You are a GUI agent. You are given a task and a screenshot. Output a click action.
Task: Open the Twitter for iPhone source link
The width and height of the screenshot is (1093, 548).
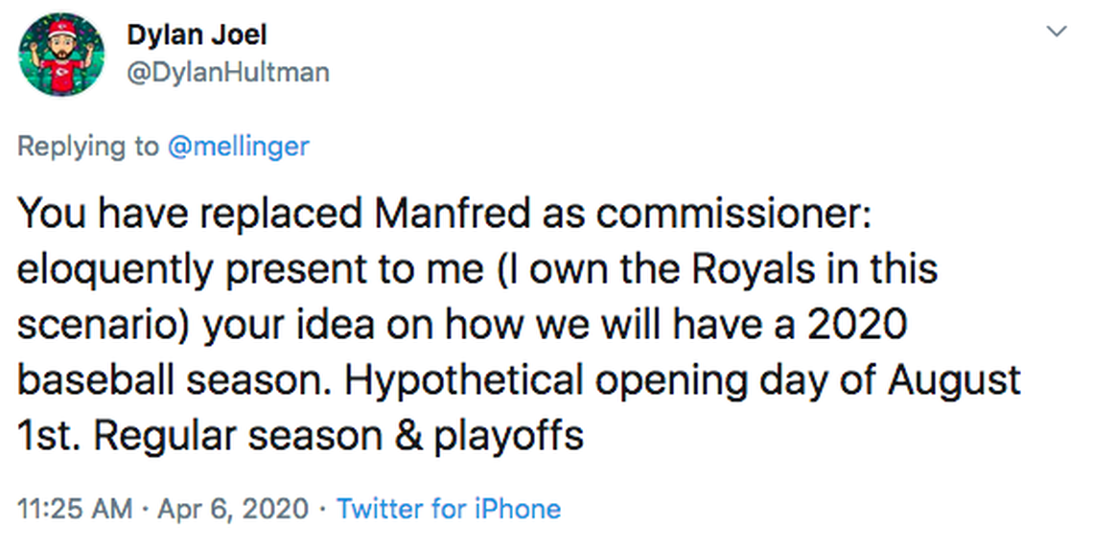click(x=449, y=508)
